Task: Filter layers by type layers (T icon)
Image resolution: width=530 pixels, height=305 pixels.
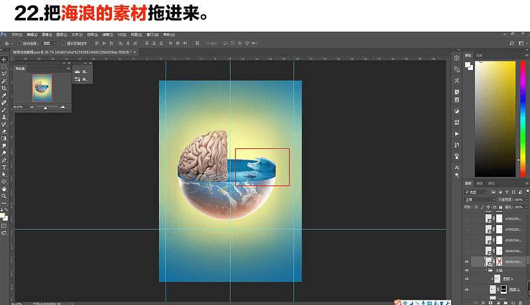Action: click(507, 192)
